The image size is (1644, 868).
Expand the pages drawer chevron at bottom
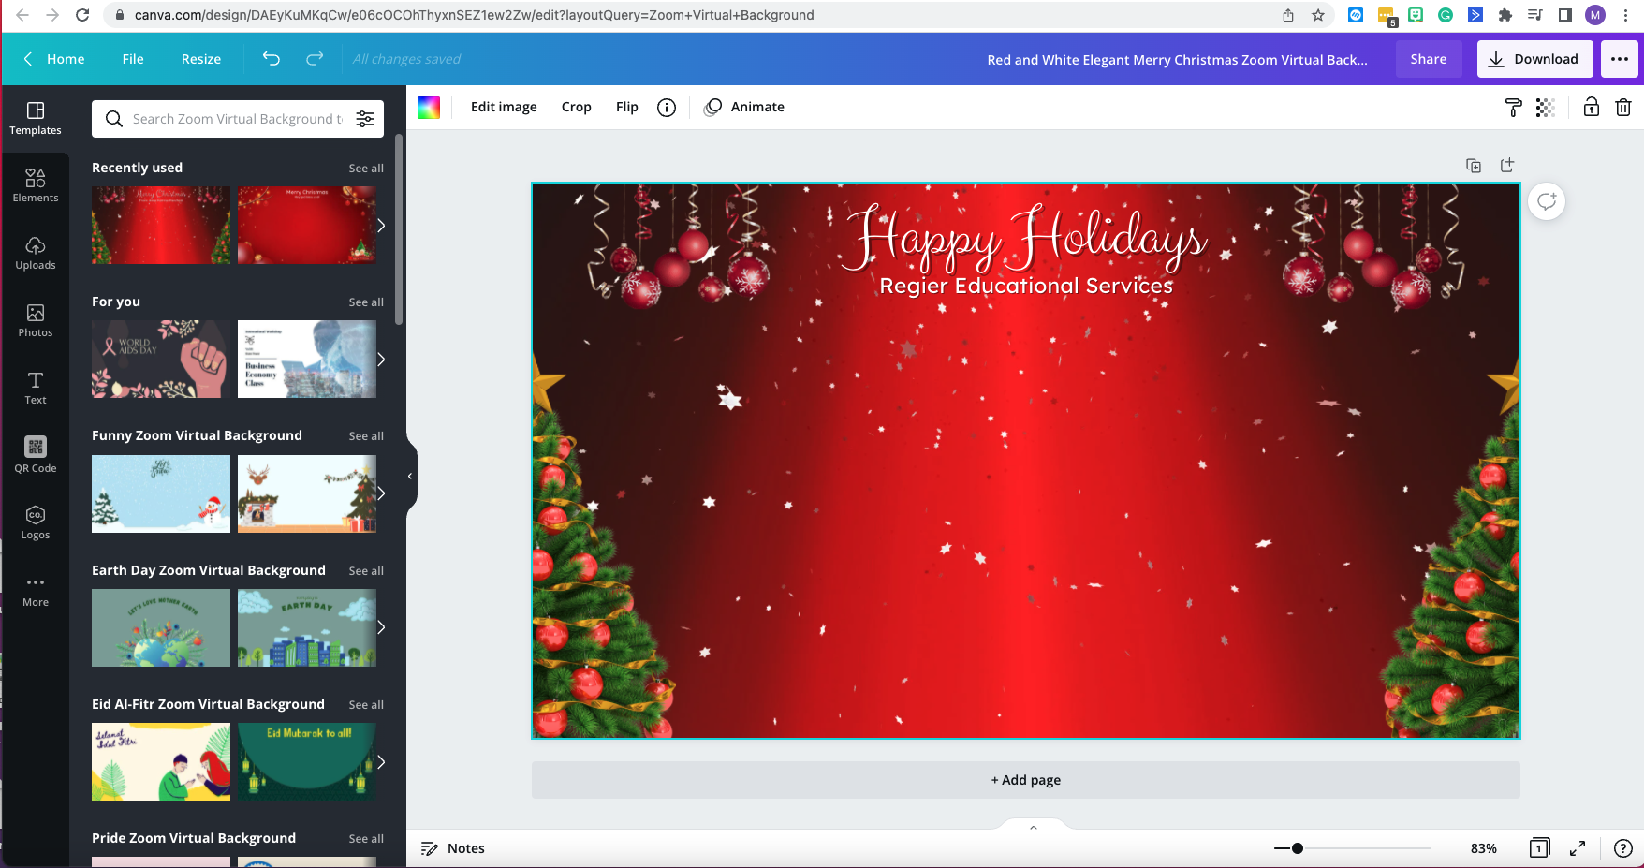click(1034, 828)
